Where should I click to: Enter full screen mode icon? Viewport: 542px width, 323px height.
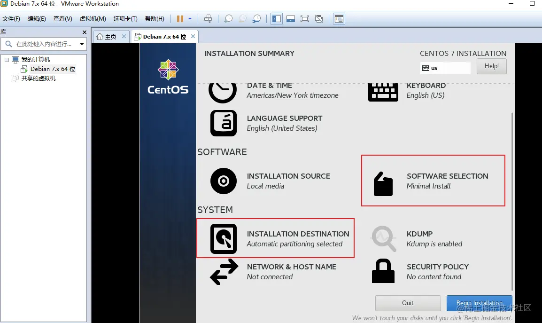click(x=304, y=19)
